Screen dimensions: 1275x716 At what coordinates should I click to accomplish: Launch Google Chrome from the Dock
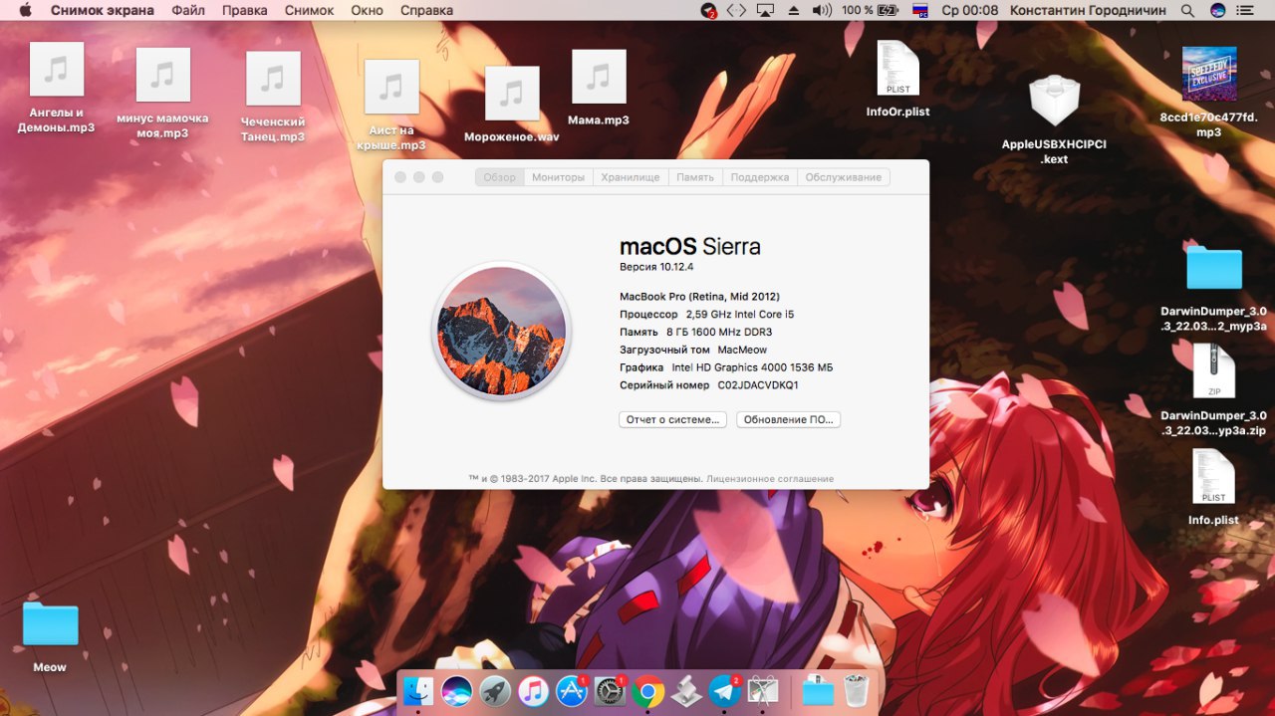pos(648,691)
